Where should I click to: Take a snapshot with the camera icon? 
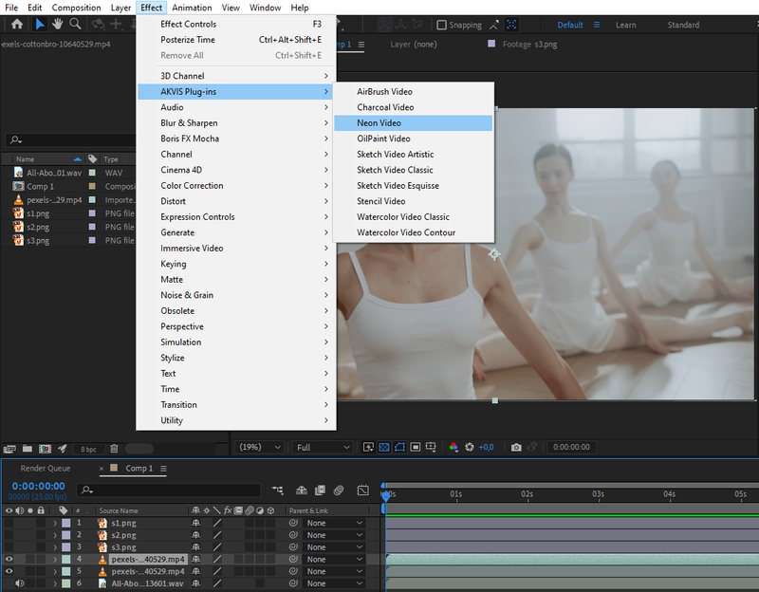click(516, 447)
